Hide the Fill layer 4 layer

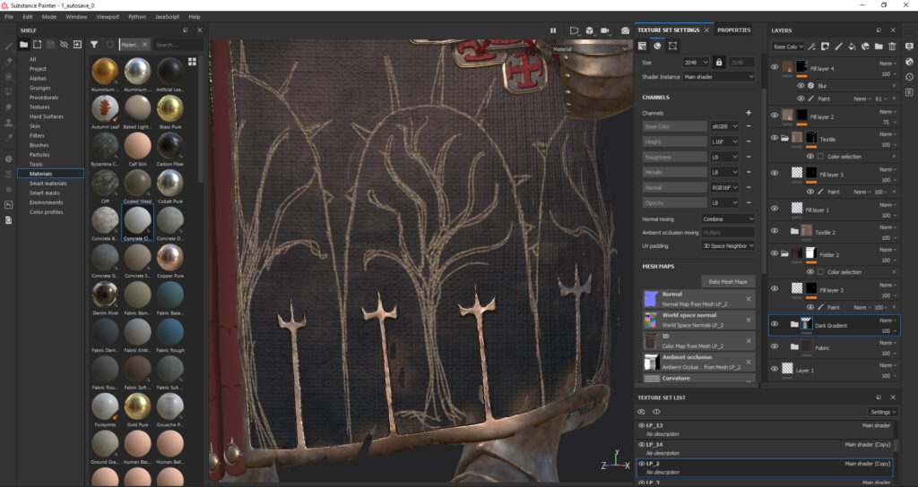[775, 67]
